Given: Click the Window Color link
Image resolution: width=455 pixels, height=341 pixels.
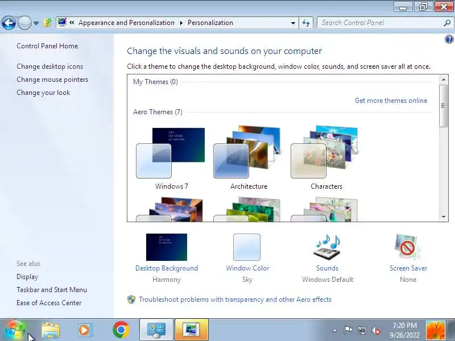Looking at the screenshot, I should point(247,268).
